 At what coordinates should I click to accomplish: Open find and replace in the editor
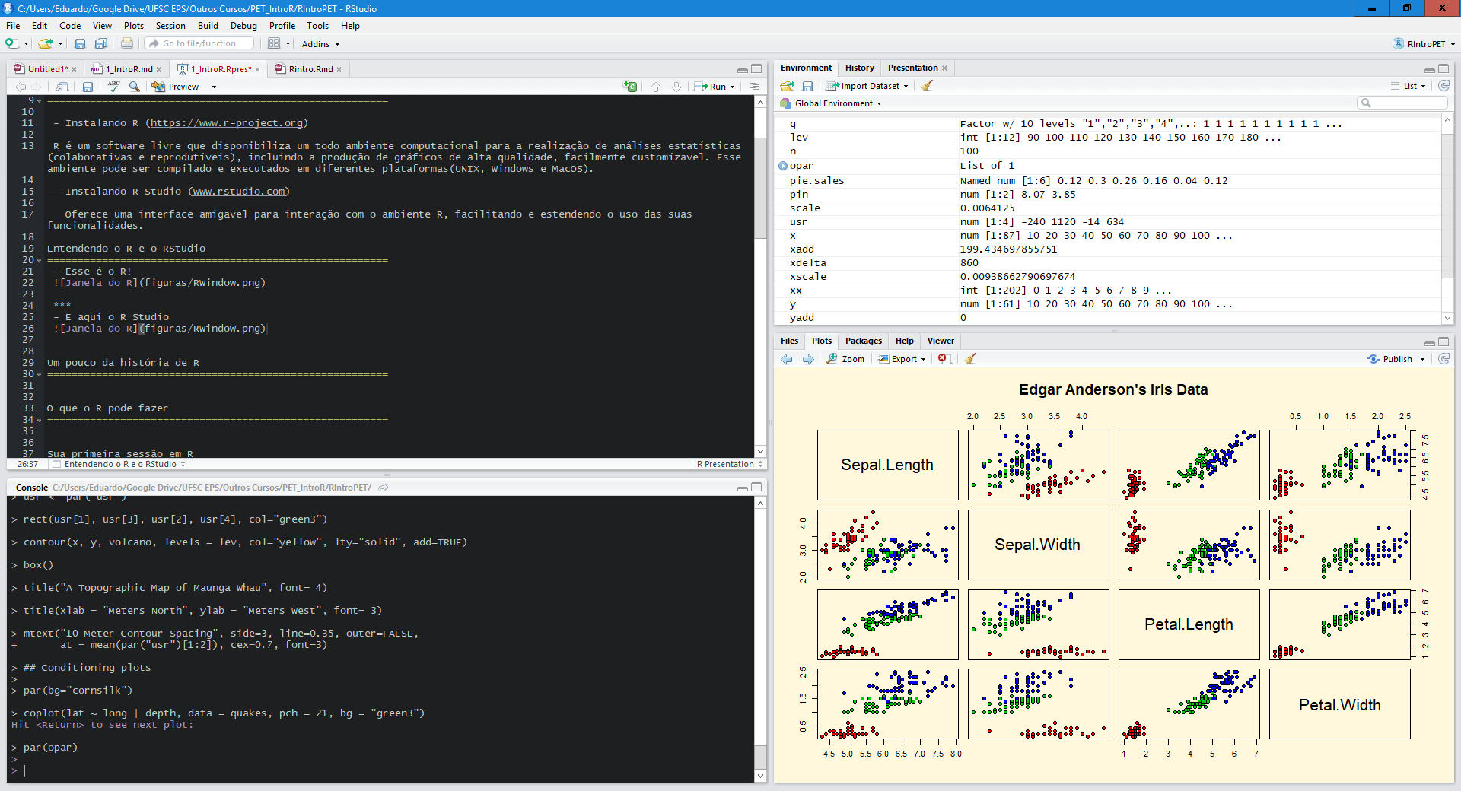tap(134, 87)
